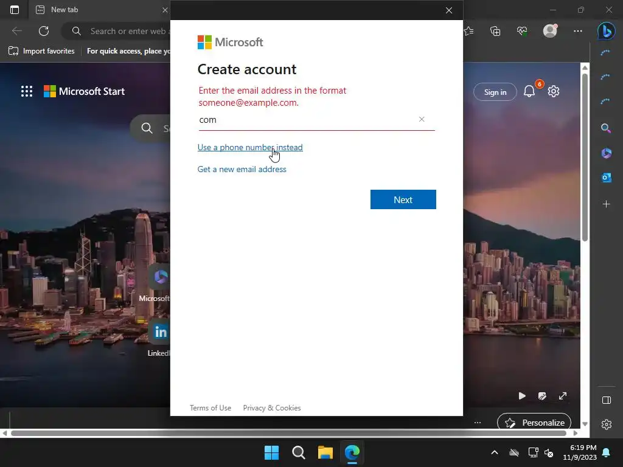Open more options ellipsis near Personalize

478,423
